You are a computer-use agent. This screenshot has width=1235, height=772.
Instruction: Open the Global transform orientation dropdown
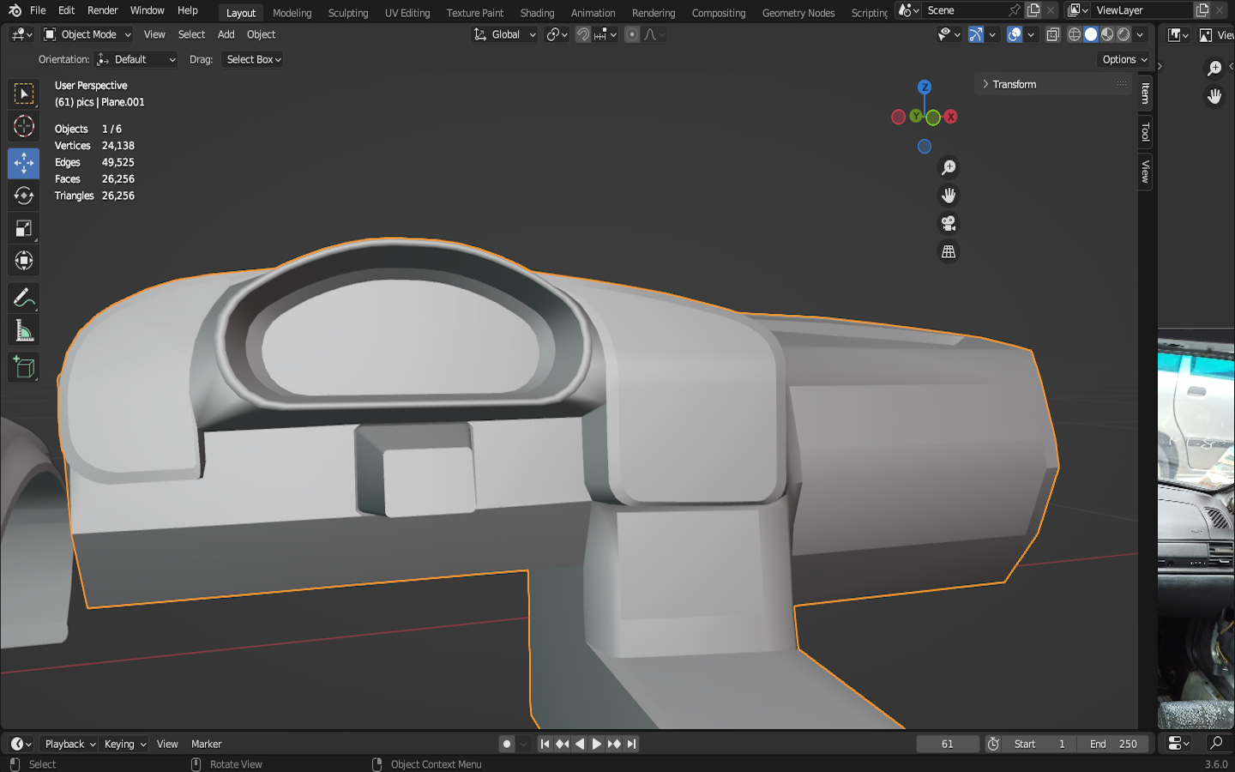click(505, 34)
